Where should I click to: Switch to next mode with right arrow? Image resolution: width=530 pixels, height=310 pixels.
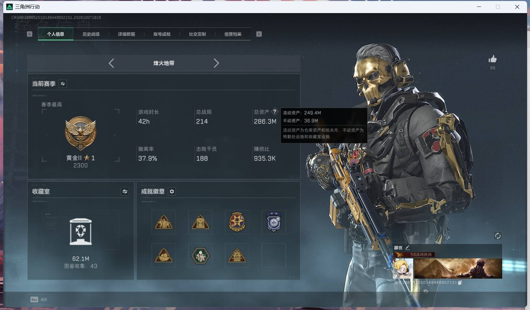216,63
